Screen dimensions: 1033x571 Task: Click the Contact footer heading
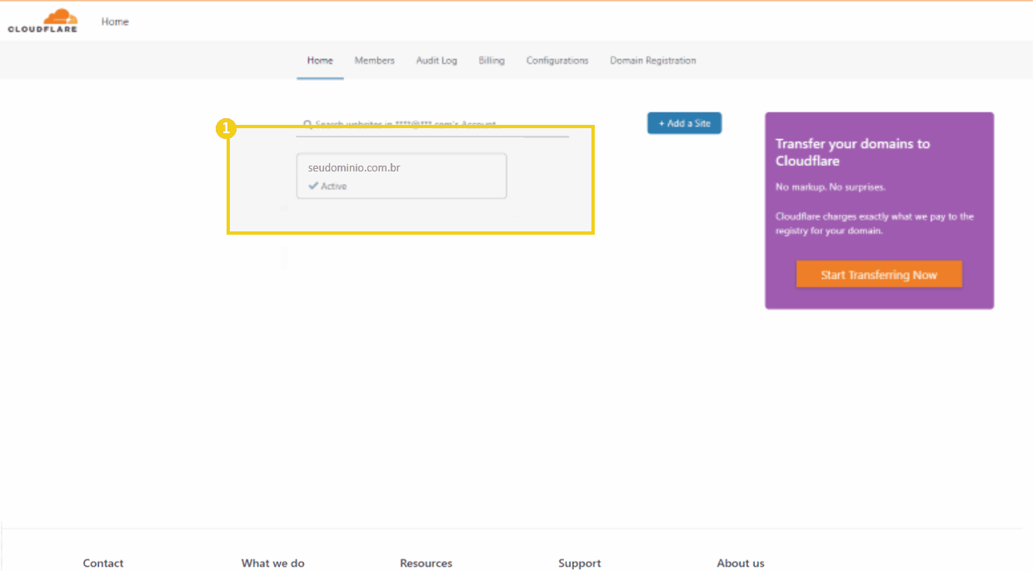coord(103,564)
